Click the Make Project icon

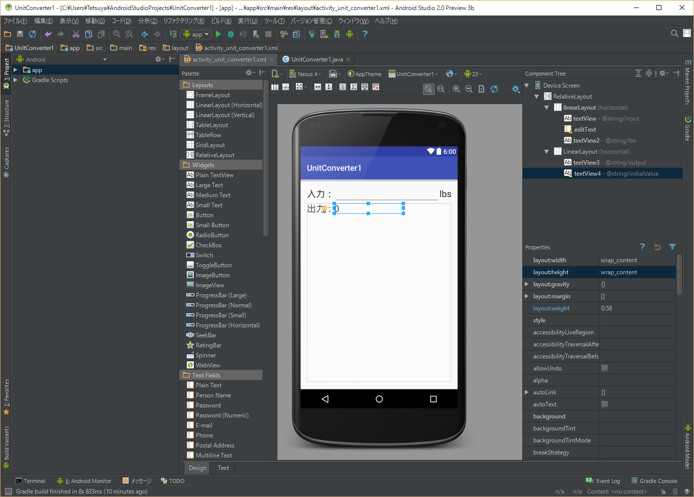pos(173,34)
